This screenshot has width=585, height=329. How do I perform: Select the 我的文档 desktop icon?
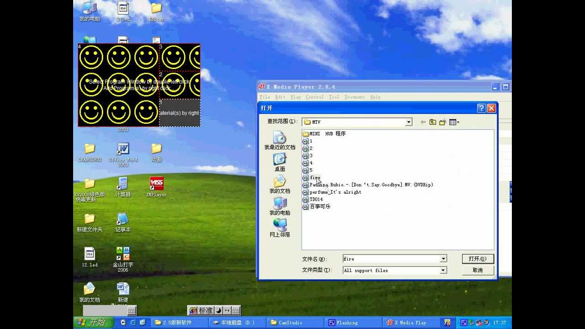point(90,292)
